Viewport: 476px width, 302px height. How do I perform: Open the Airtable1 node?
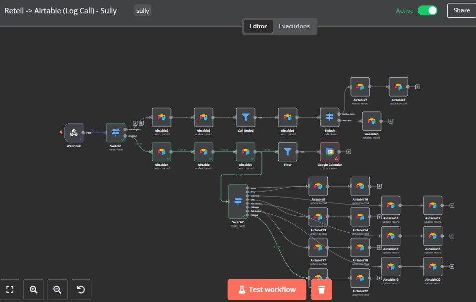246,151
